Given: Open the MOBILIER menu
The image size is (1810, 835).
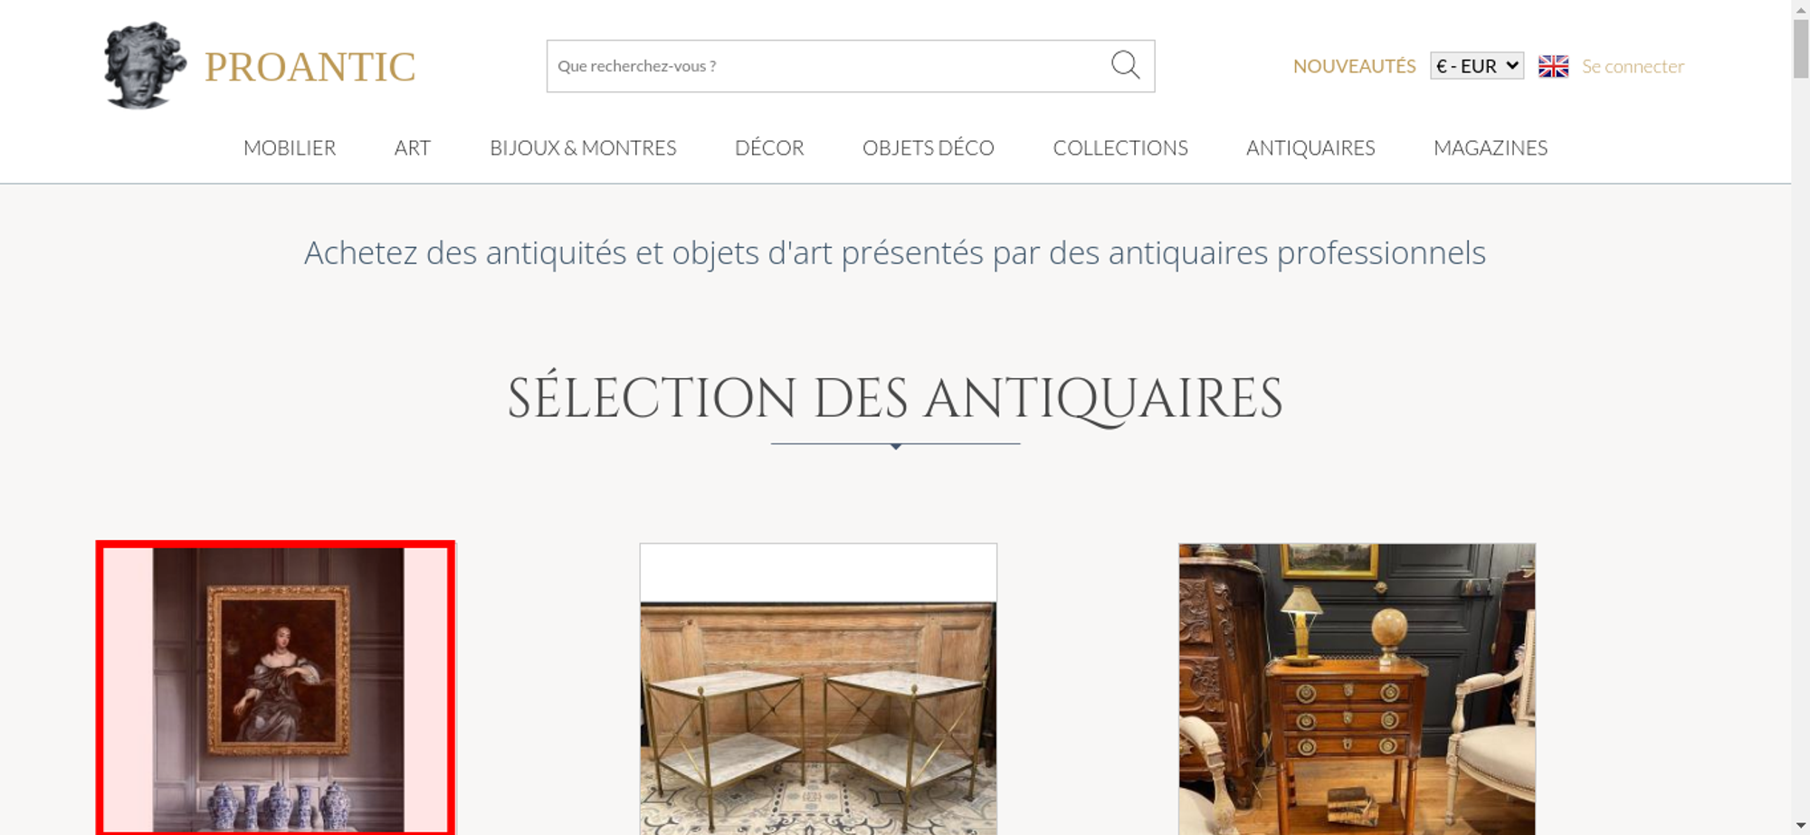Looking at the screenshot, I should point(290,147).
